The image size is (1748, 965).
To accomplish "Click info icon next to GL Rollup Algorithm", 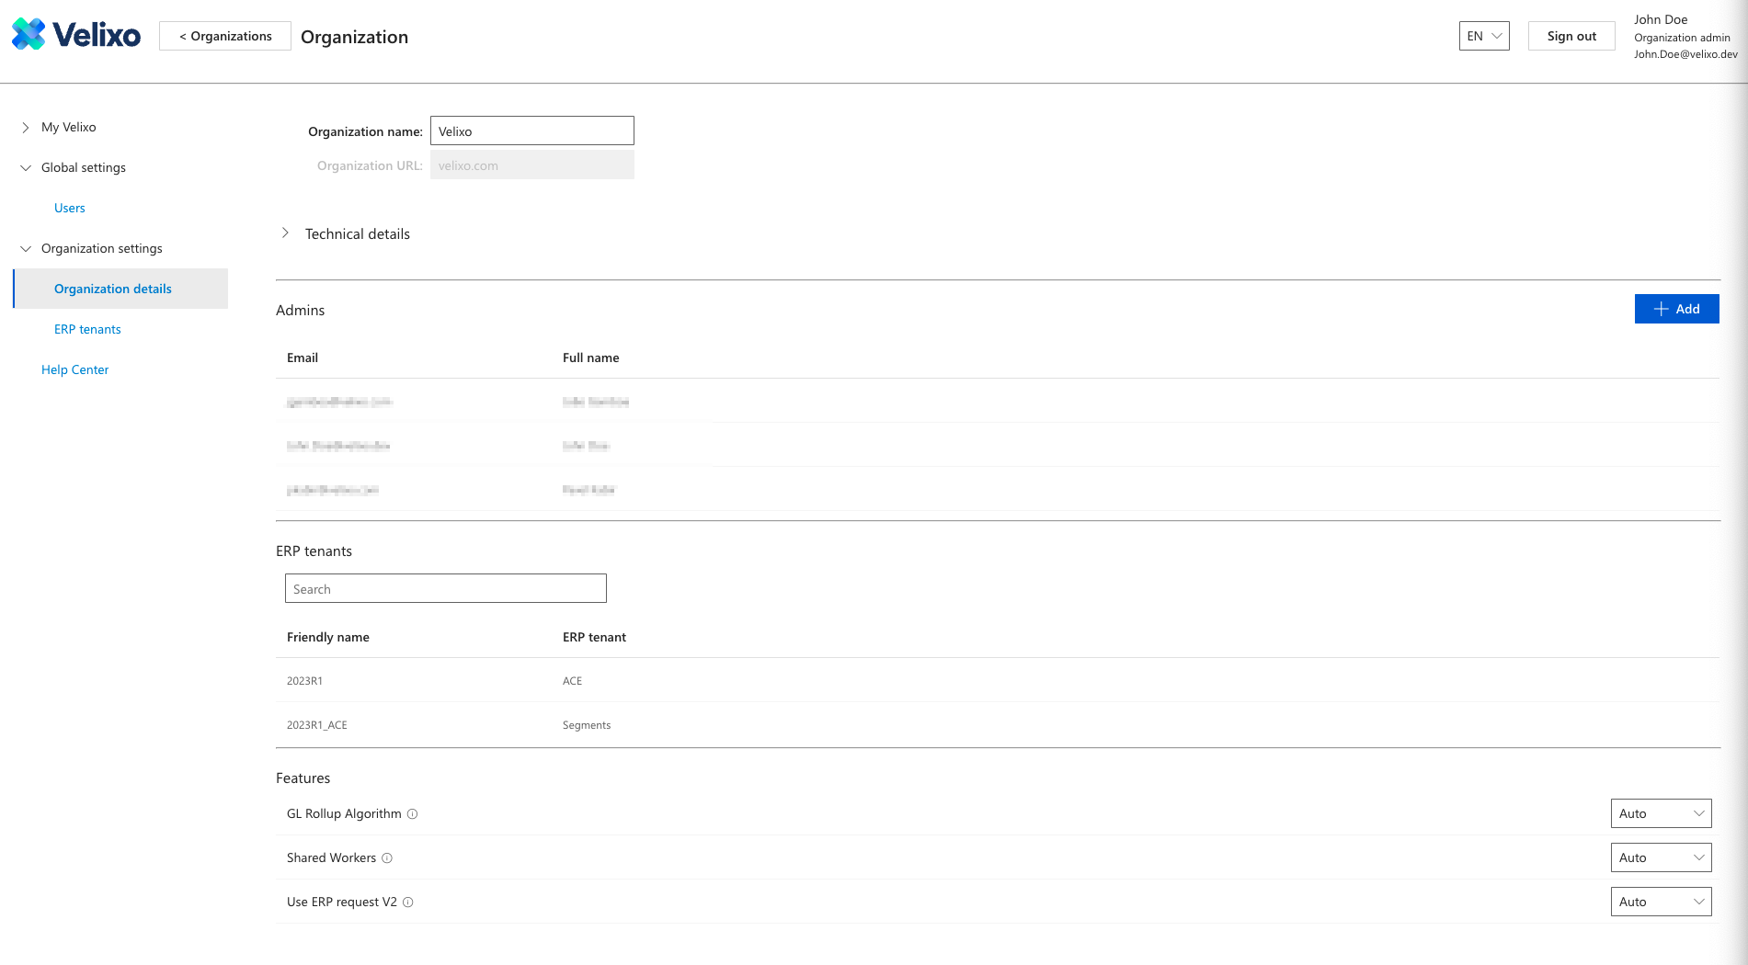I will click(413, 814).
